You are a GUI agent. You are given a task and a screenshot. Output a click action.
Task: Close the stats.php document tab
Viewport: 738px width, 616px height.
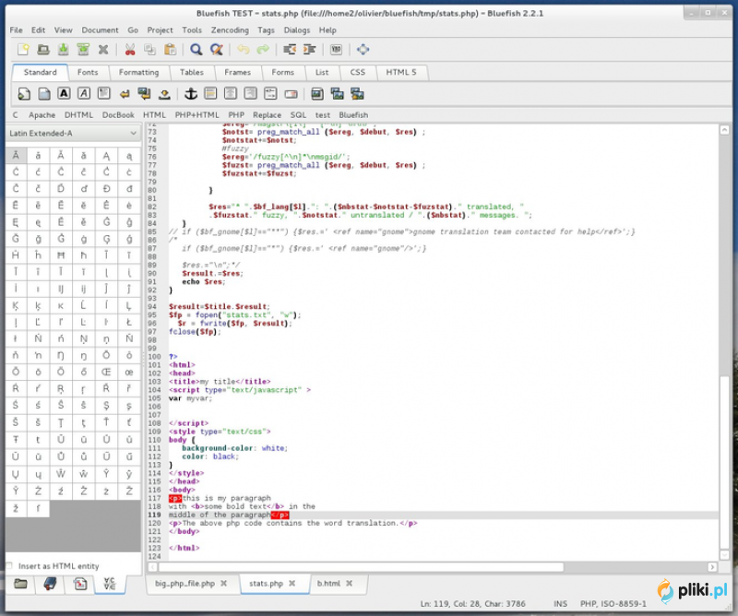click(292, 584)
